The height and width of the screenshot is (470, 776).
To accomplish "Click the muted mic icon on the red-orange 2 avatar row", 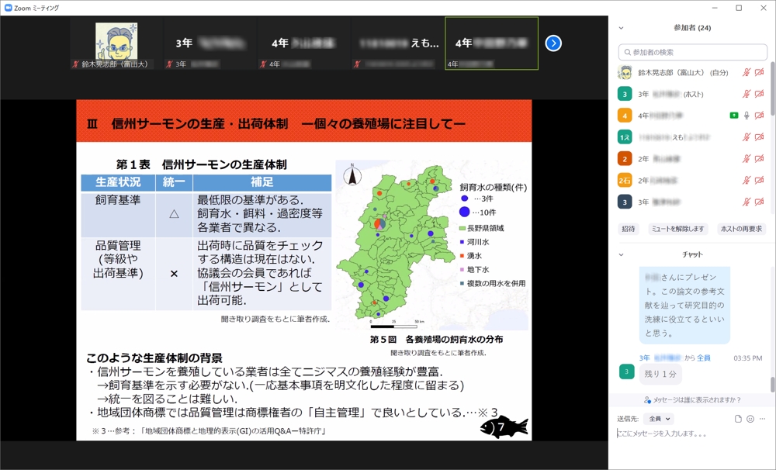I will click(747, 159).
